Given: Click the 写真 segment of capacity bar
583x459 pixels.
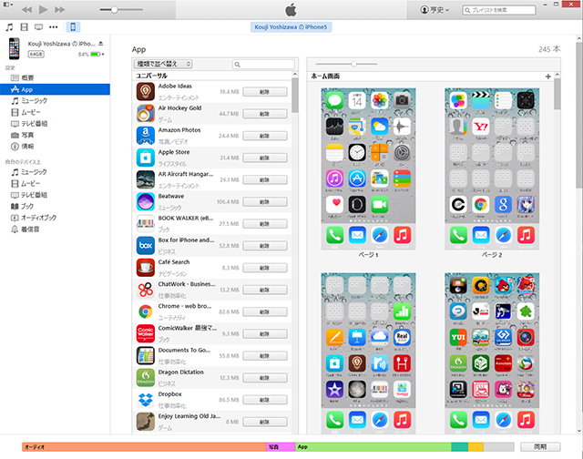Looking at the screenshot, I should click(x=281, y=447).
